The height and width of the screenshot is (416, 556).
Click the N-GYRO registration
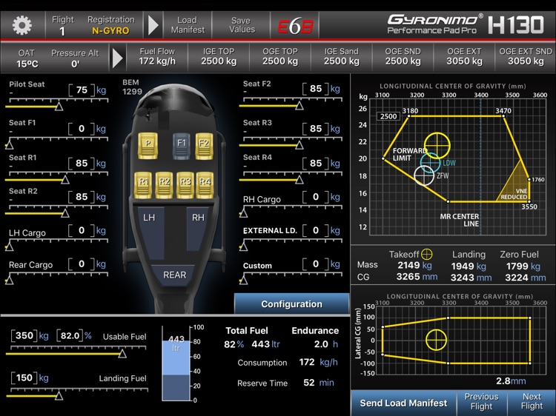110,31
